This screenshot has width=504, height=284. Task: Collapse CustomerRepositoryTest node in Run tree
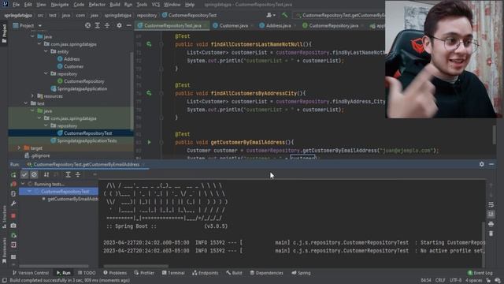click(30, 192)
